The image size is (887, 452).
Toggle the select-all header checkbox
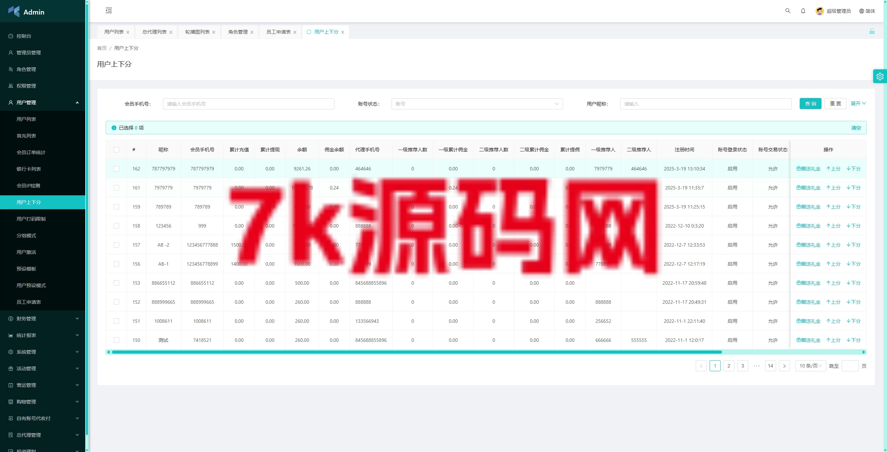point(116,150)
